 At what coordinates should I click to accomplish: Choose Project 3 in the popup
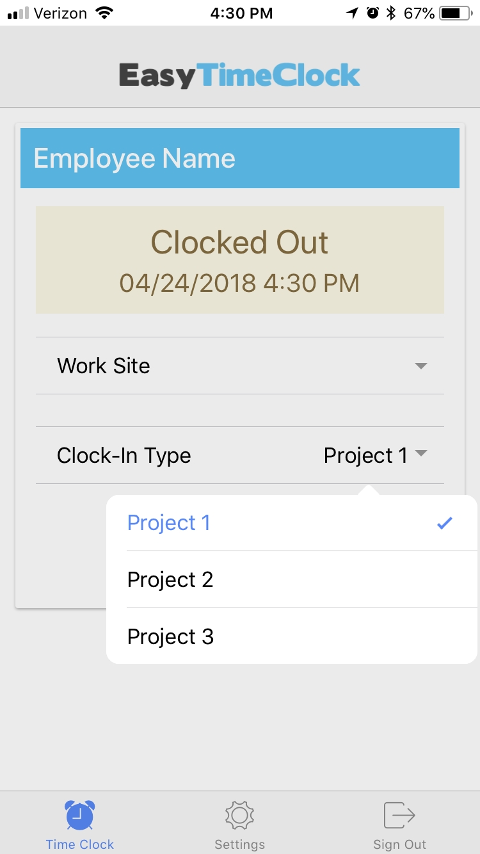tap(292, 636)
